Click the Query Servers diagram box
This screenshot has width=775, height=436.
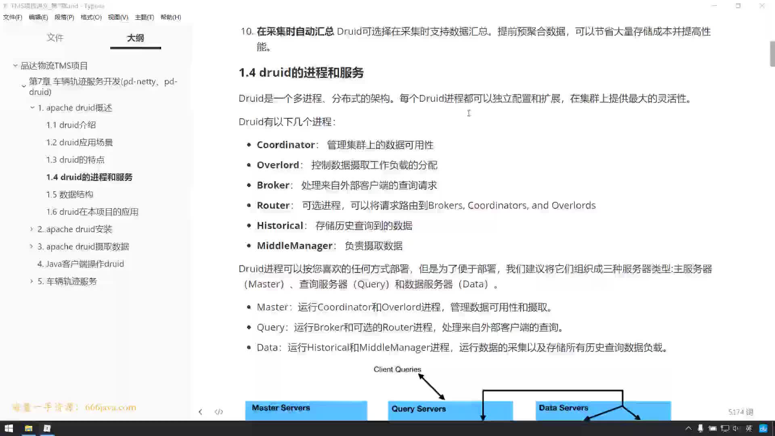[x=450, y=411]
